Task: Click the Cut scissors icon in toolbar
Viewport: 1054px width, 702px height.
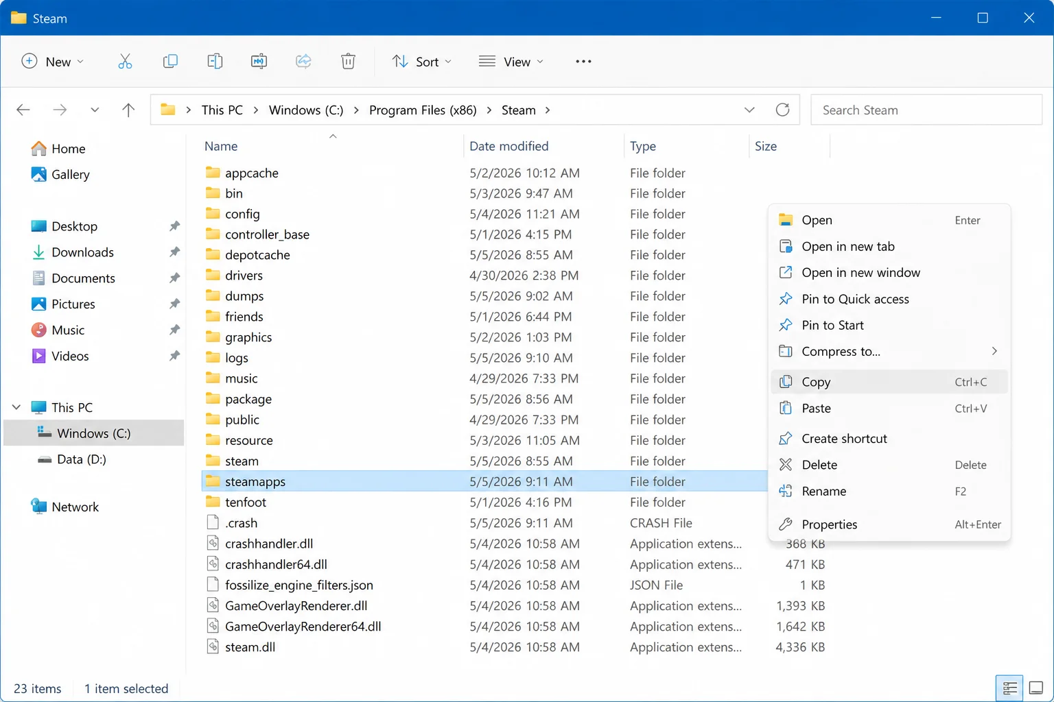Action: pyautogui.click(x=125, y=62)
